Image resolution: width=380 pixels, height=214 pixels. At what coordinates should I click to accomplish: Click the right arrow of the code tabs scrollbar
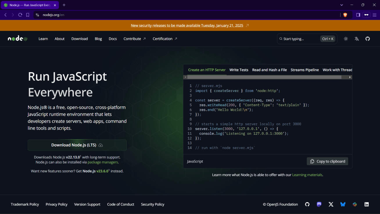point(350,77)
